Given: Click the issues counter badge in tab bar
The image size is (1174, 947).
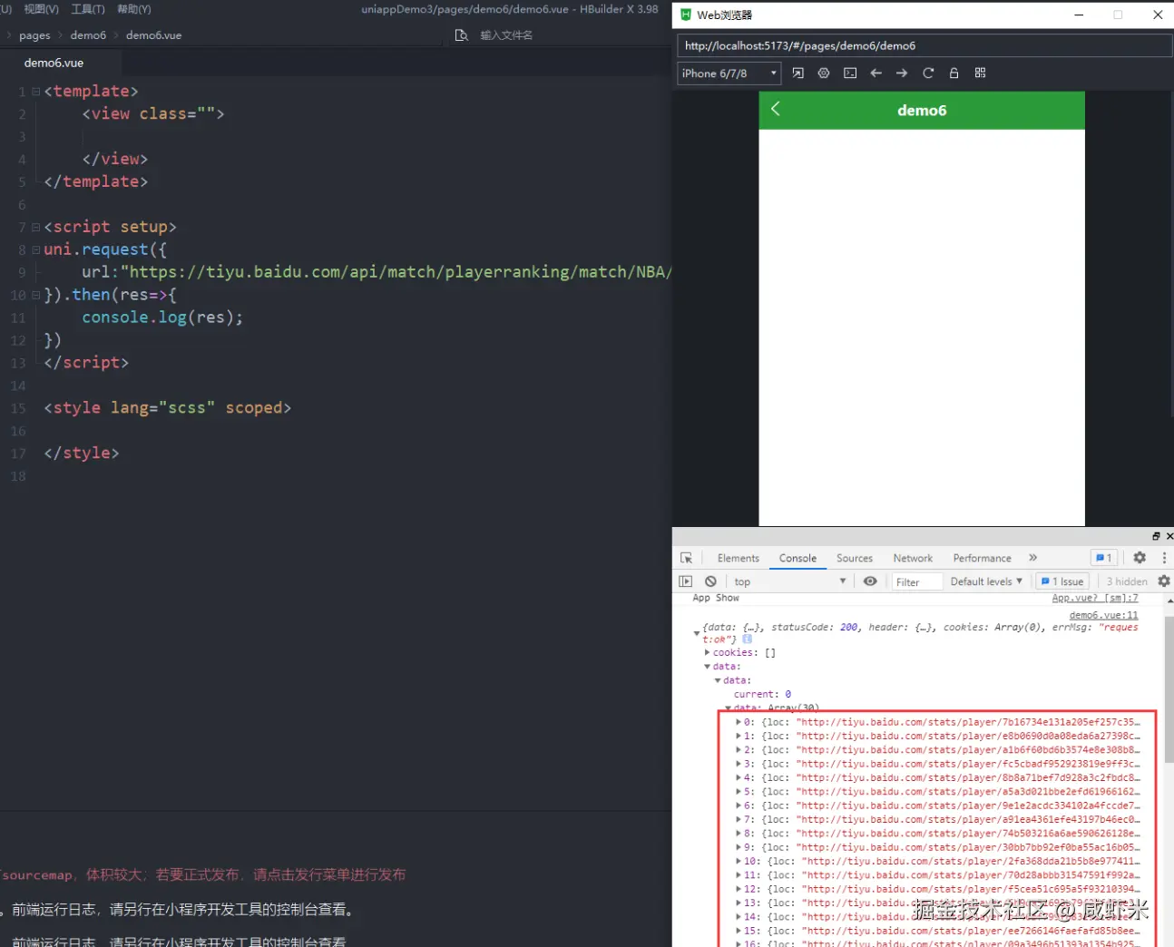Looking at the screenshot, I should coord(1103,558).
